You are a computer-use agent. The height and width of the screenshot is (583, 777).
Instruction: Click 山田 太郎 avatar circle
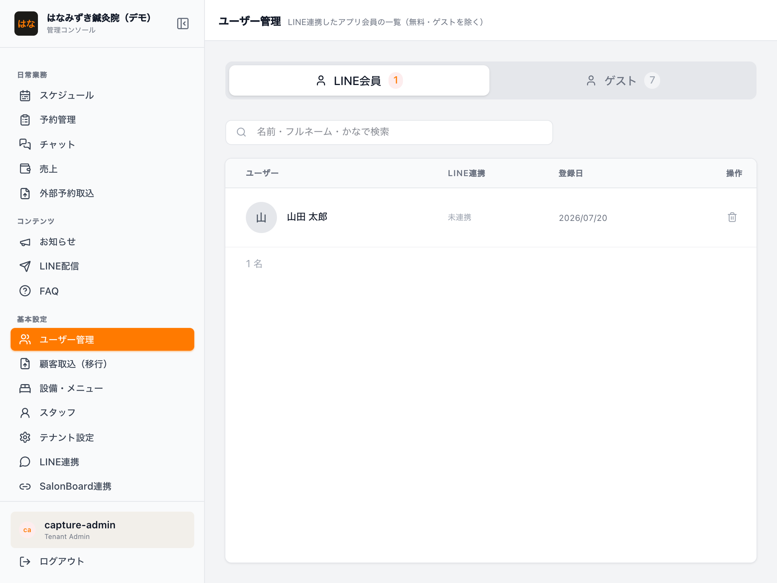pos(261,217)
